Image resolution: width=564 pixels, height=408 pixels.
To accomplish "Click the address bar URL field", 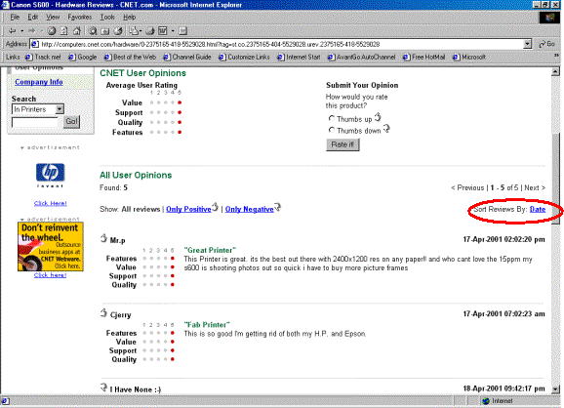I will (281, 44).
